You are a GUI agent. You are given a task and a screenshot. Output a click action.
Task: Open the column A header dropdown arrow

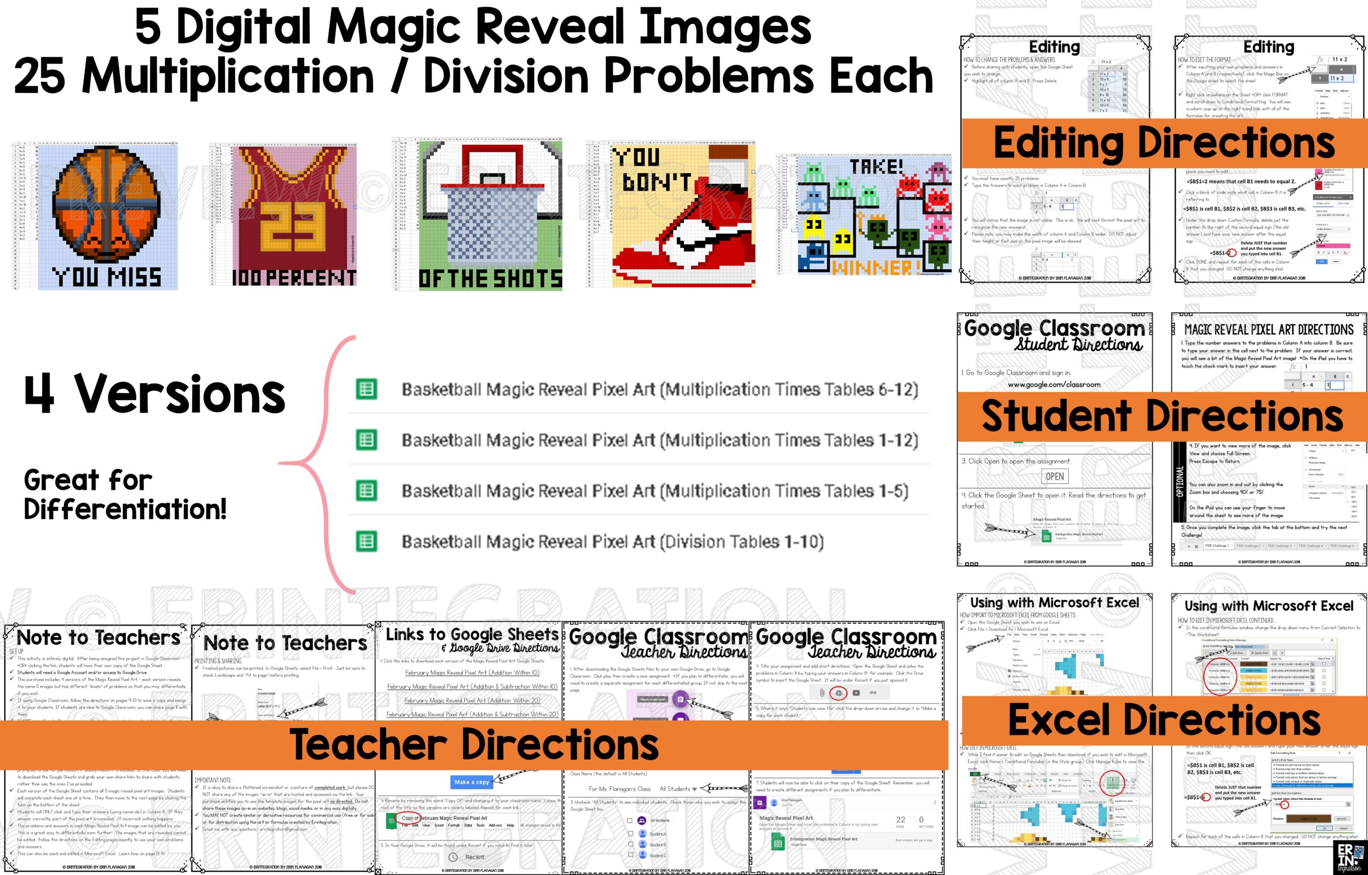click(x=1322, y=377)
